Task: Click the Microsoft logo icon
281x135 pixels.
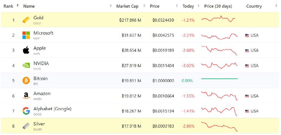Action: (x=26, y=35)
